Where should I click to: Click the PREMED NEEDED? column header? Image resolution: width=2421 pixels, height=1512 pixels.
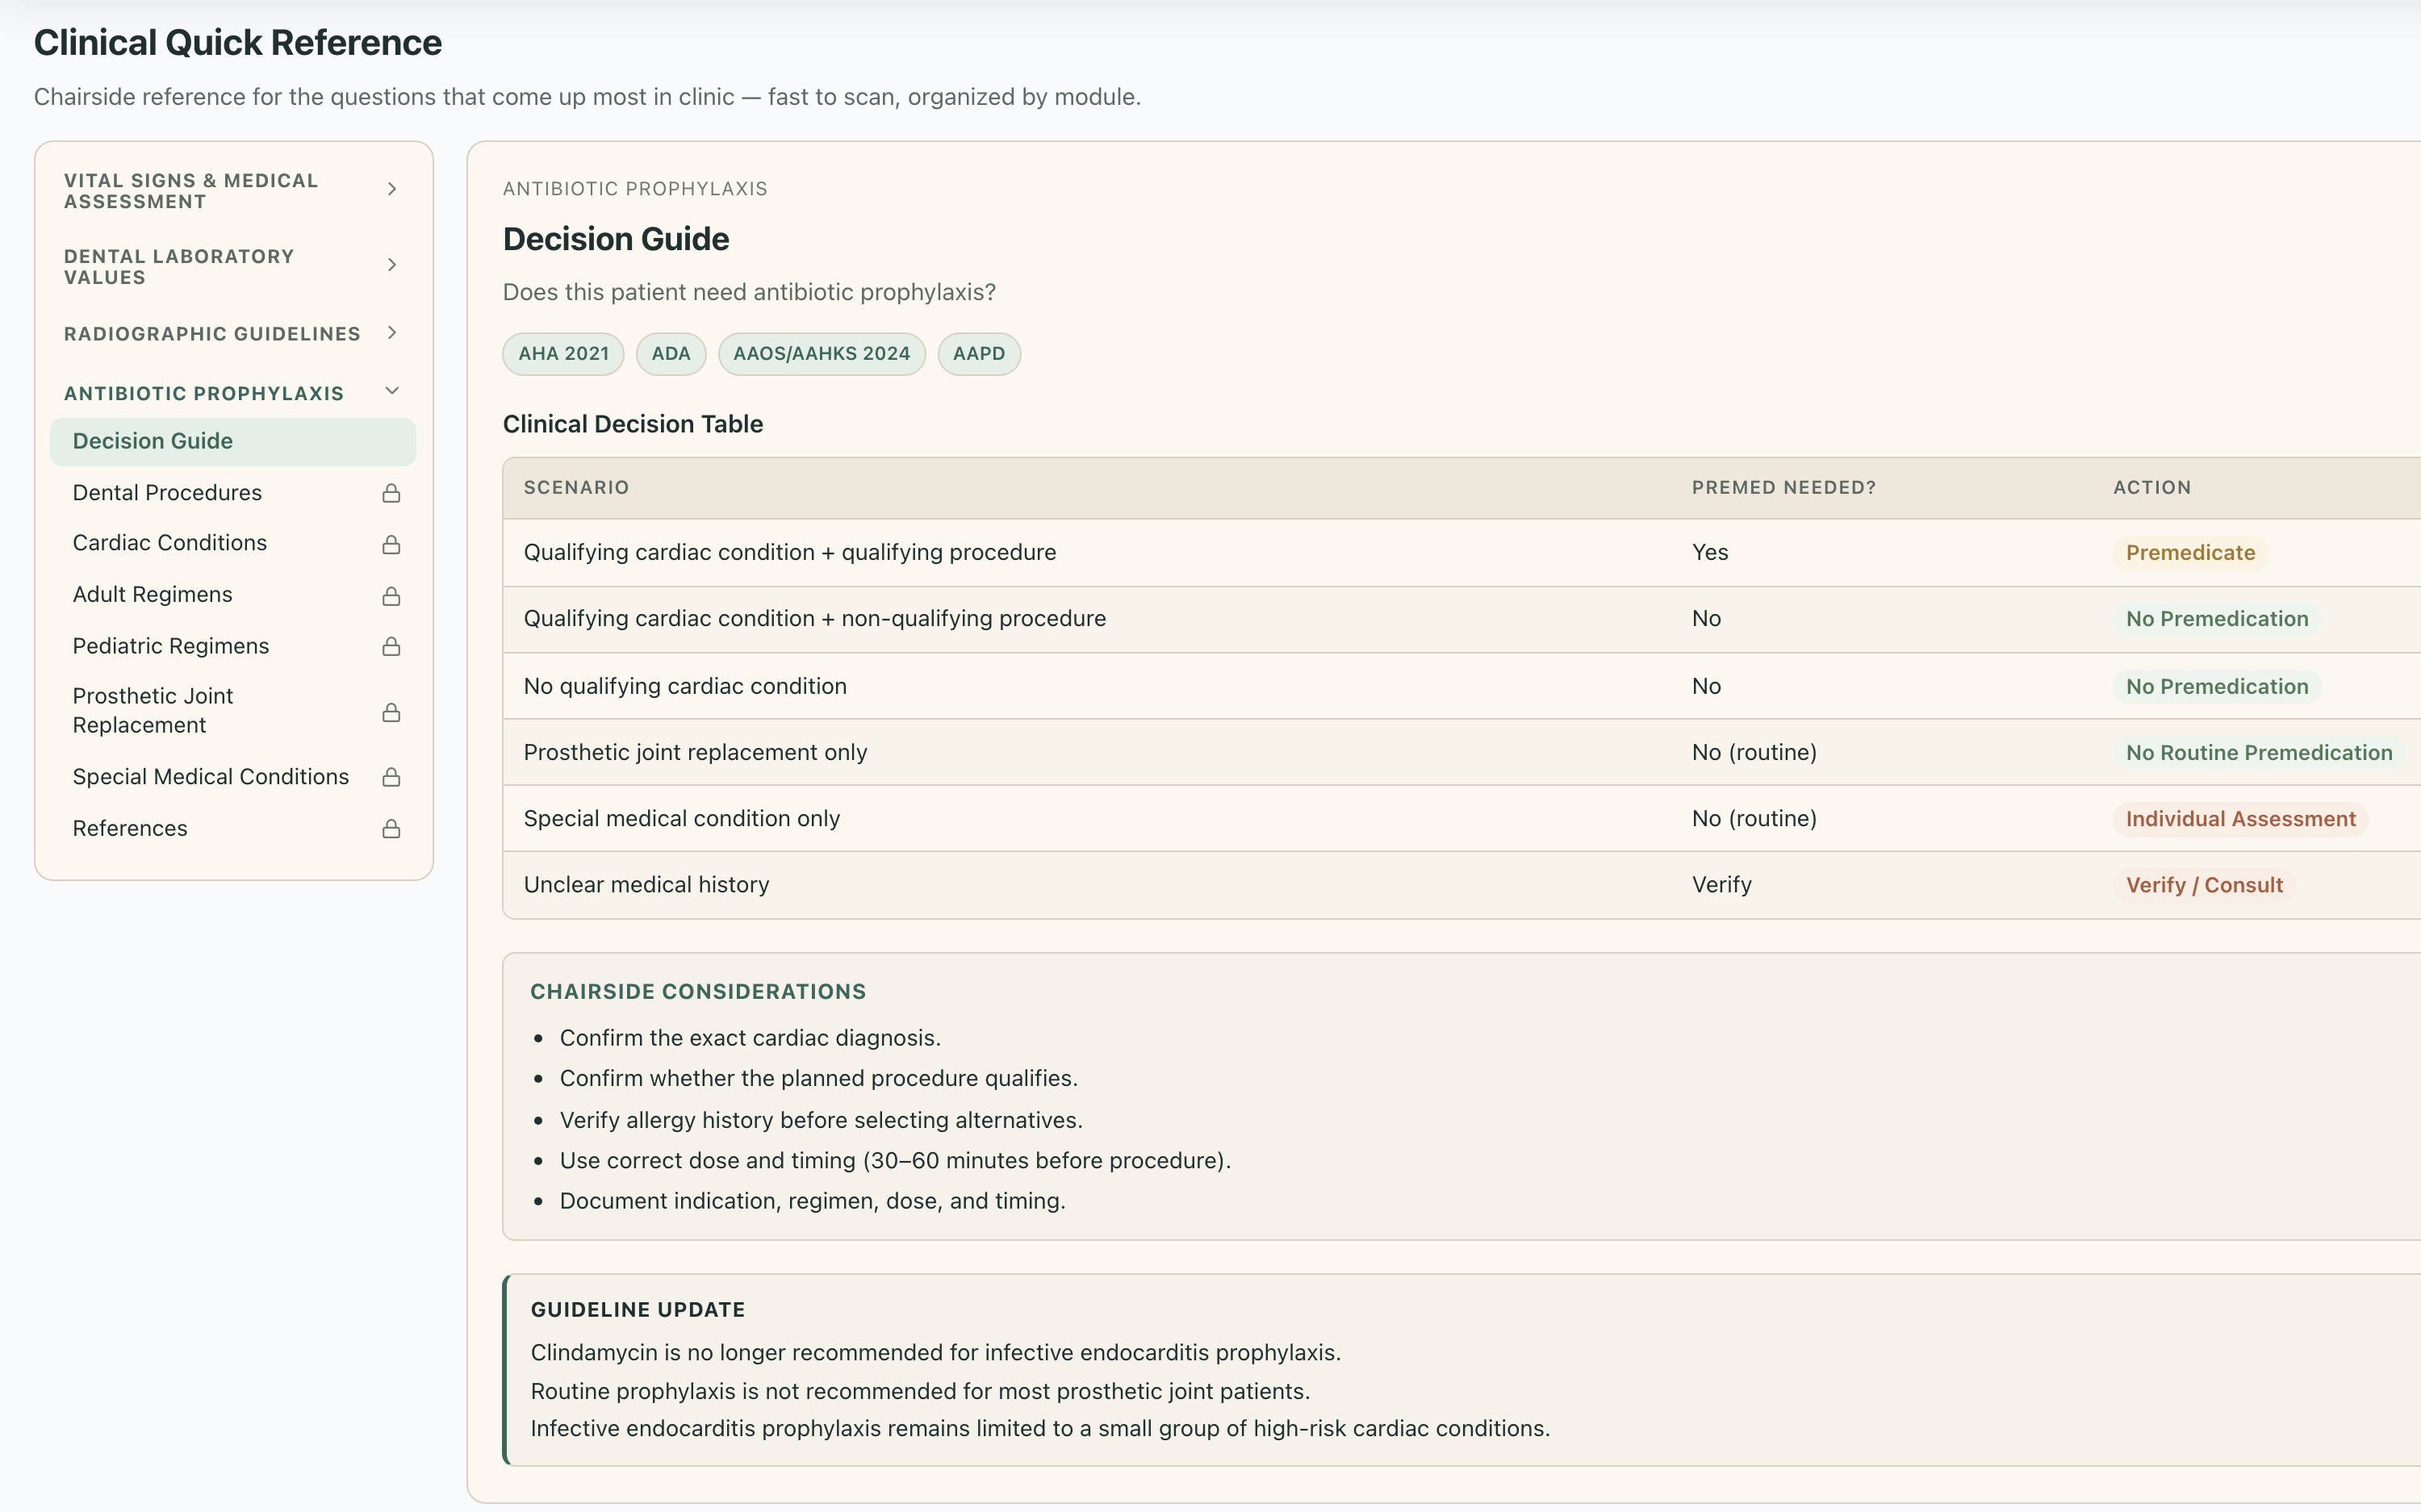(x=1783, y=488)
